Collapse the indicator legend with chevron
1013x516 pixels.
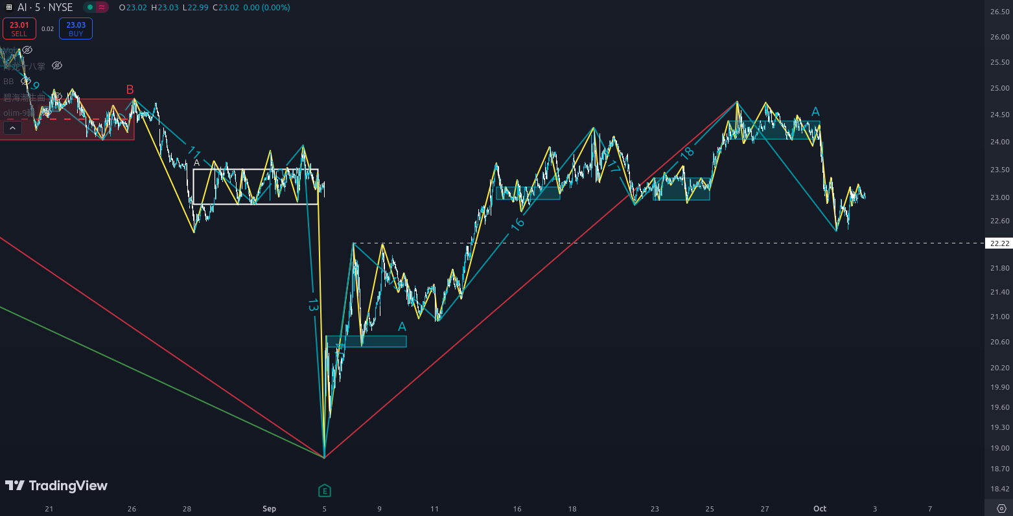12,128
